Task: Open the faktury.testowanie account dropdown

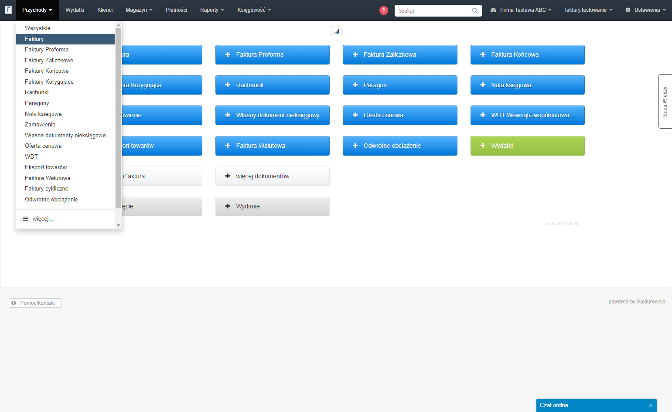Action: (x=589, y=10)
